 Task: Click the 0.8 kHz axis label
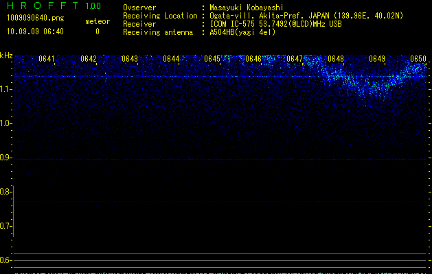point(5,192)
